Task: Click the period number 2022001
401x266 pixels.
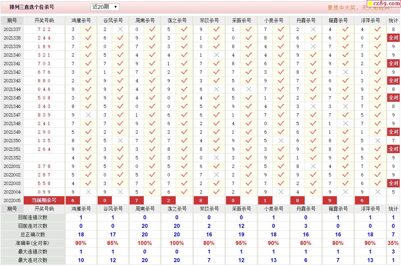Action: pos(12,166)
